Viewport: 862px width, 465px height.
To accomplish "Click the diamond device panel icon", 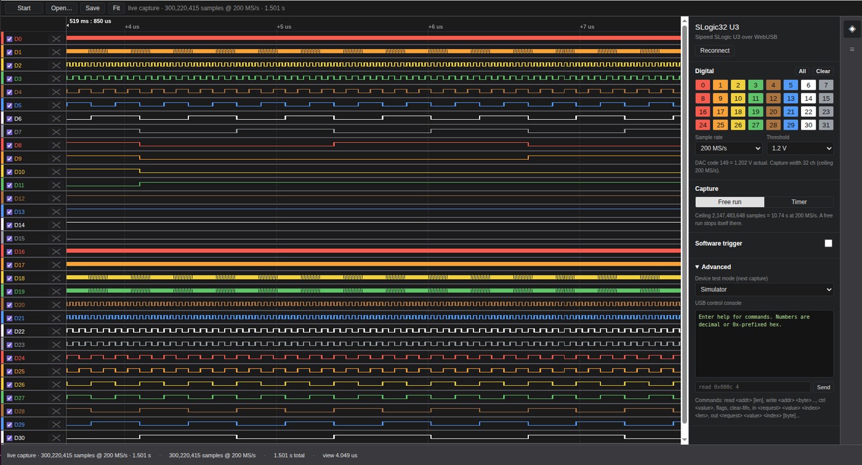I will [x=852, y=29].
